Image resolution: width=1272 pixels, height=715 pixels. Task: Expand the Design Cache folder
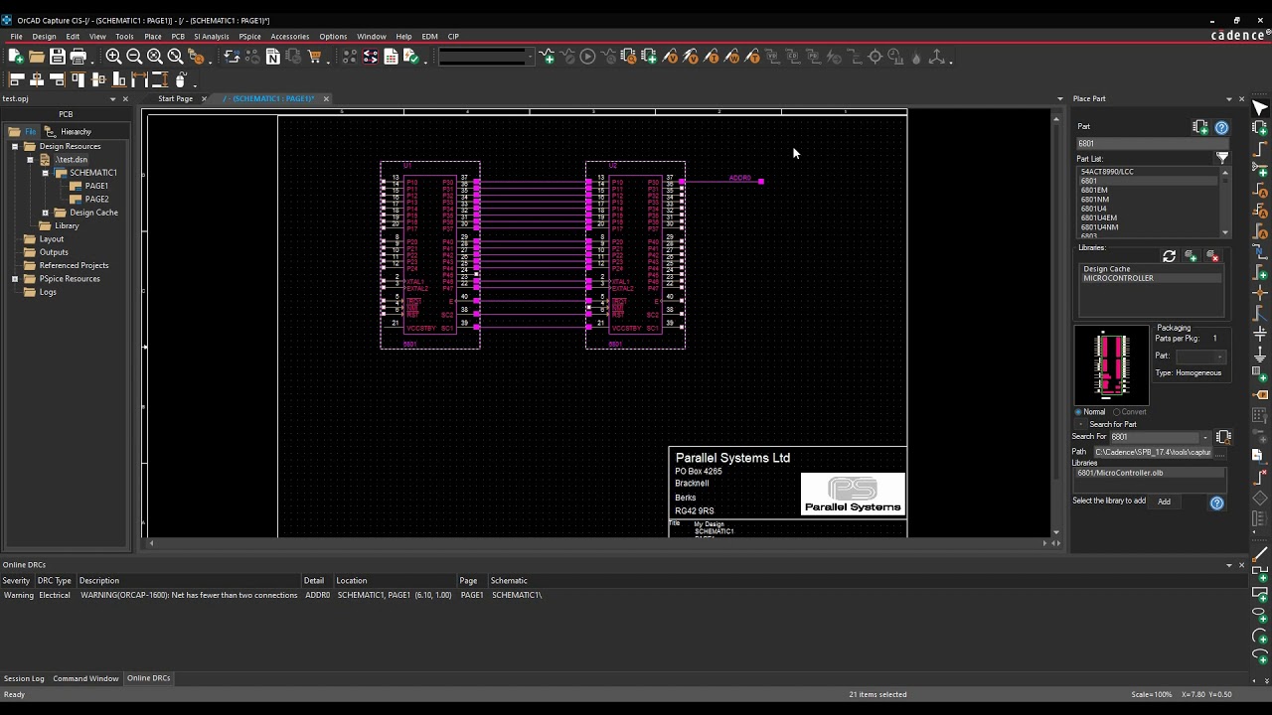coord(45,213)
